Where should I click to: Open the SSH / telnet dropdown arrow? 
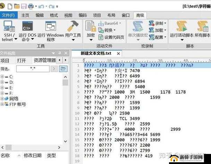pos(16,39)
